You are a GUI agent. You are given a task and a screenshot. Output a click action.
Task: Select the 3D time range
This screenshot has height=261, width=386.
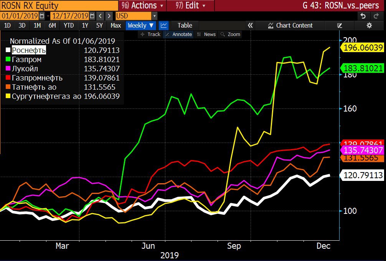tap(22, 25)
